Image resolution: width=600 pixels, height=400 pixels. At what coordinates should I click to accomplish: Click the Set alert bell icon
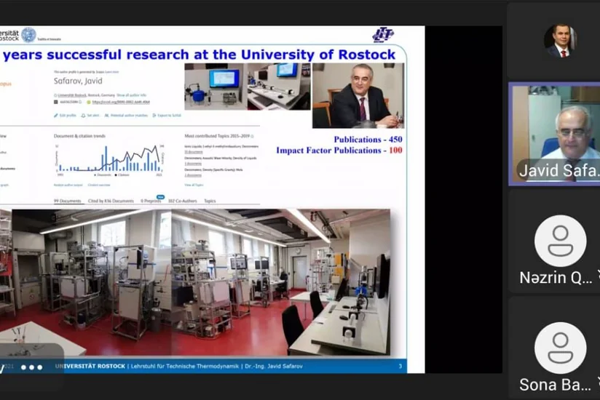pos(82,116)
